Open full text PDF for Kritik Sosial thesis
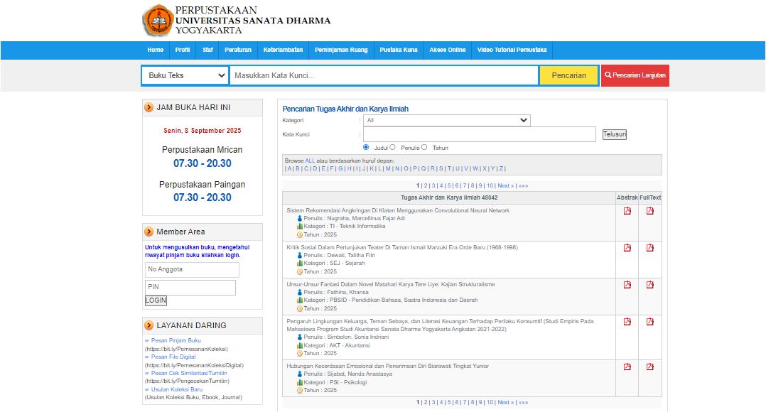The image size is (766, 412). 649,248
